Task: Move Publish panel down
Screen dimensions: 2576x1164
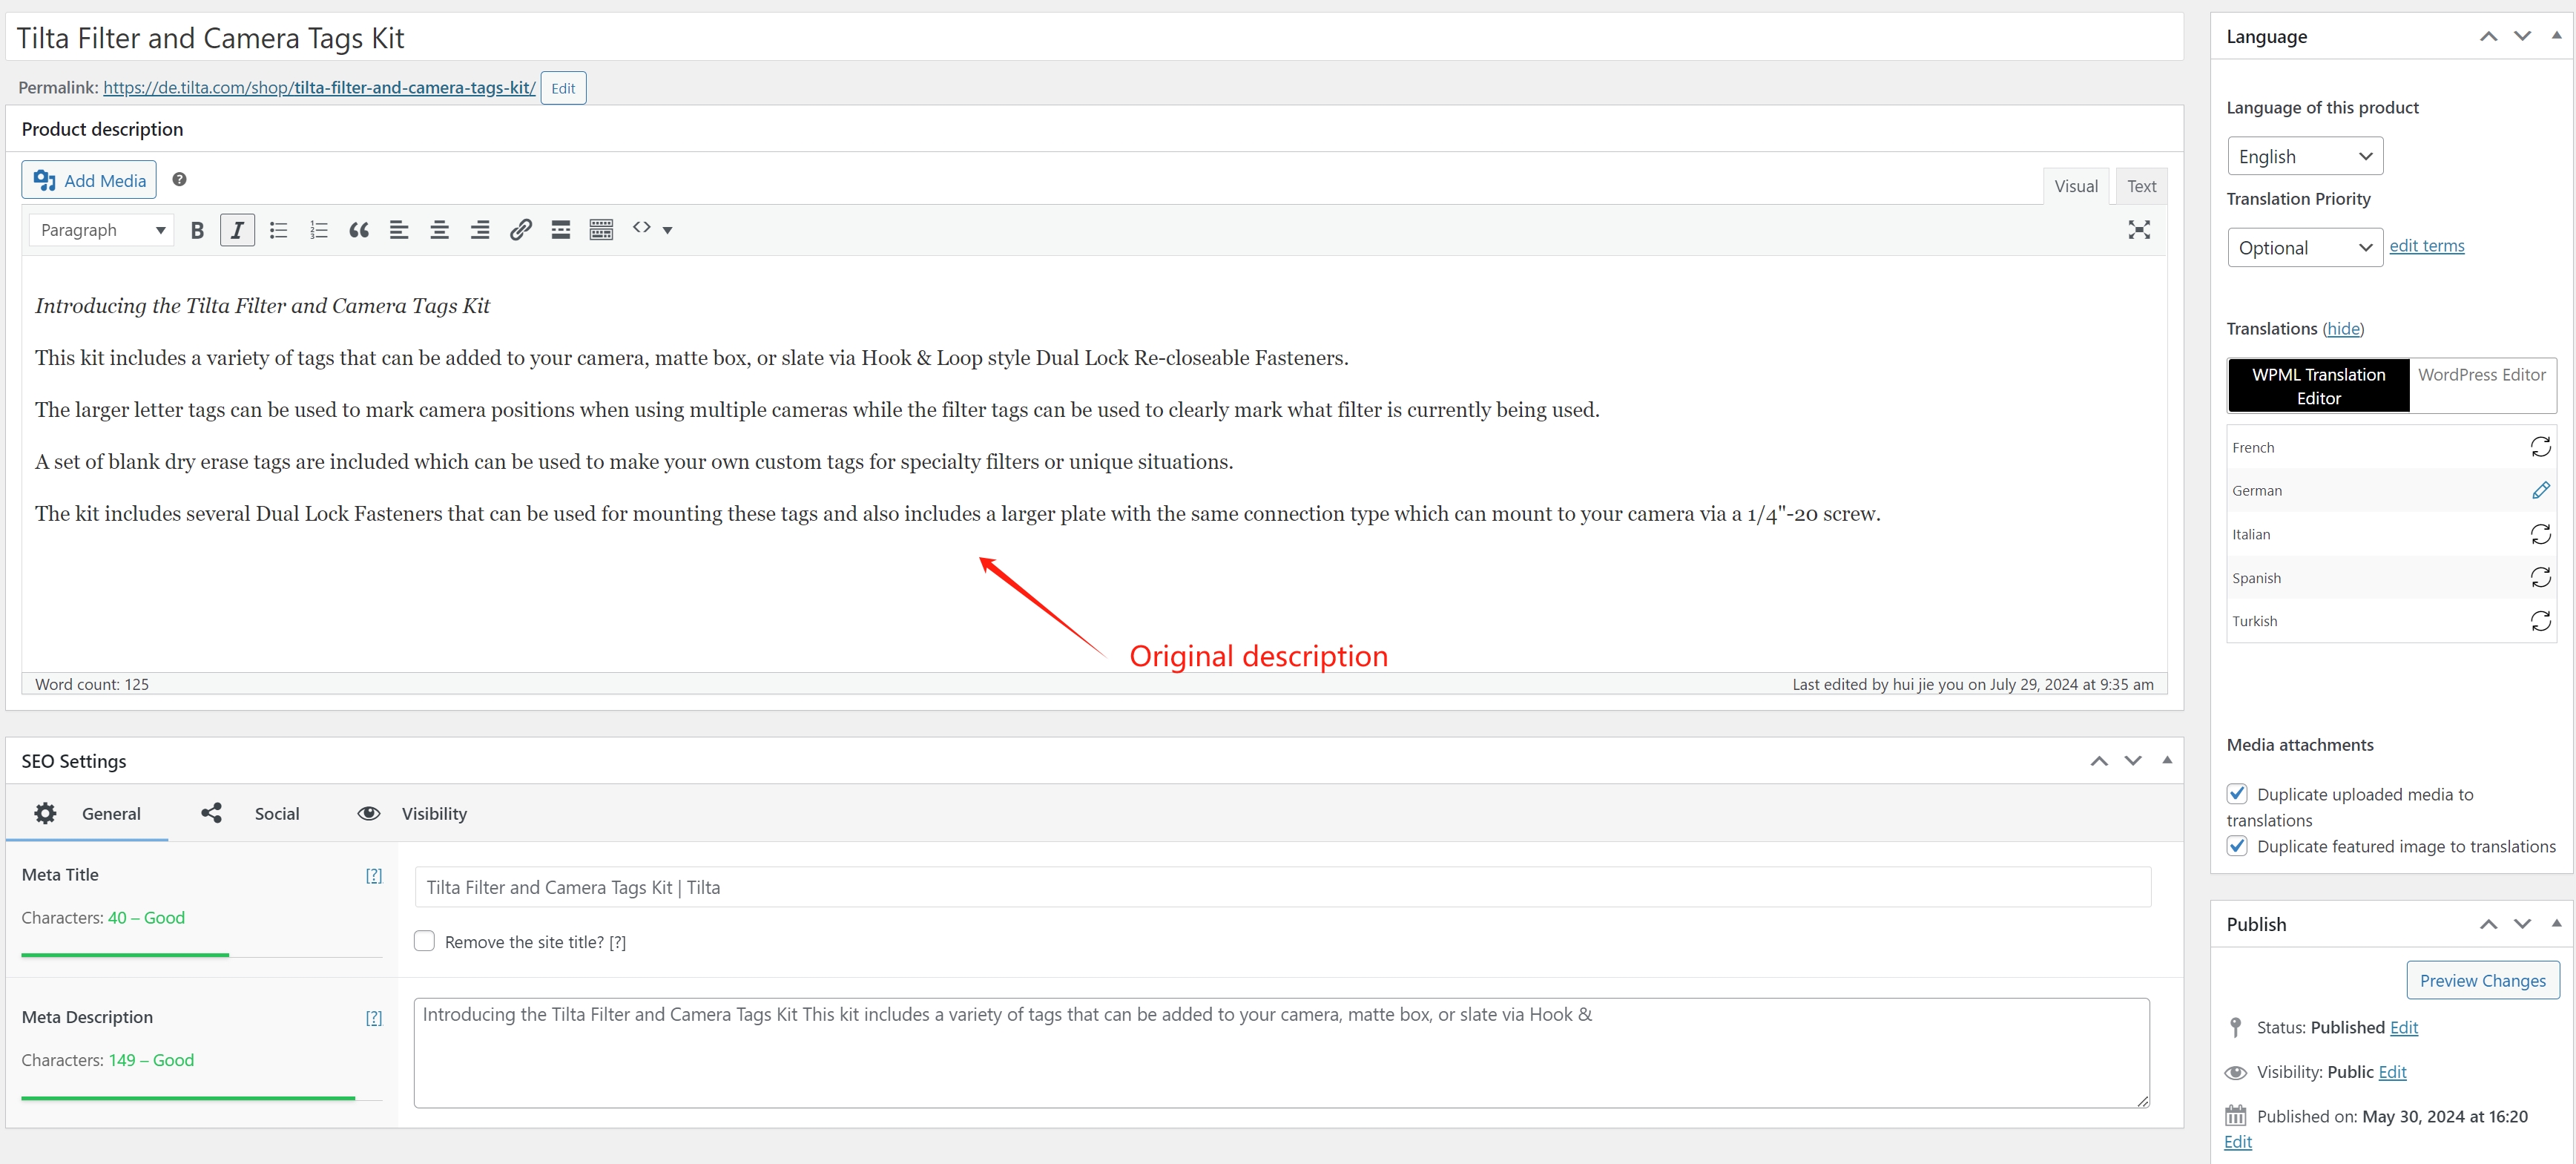Action: tap(2522, 924)
